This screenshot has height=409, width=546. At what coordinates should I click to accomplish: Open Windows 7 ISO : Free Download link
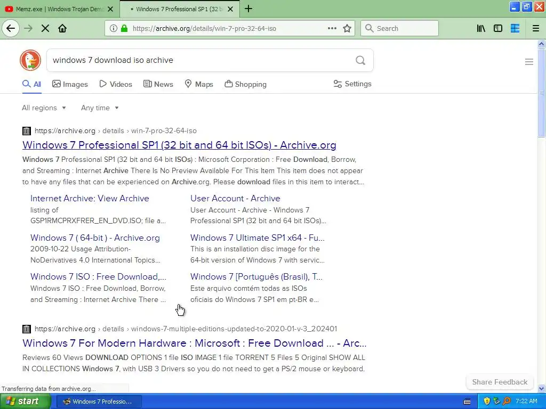98,276
